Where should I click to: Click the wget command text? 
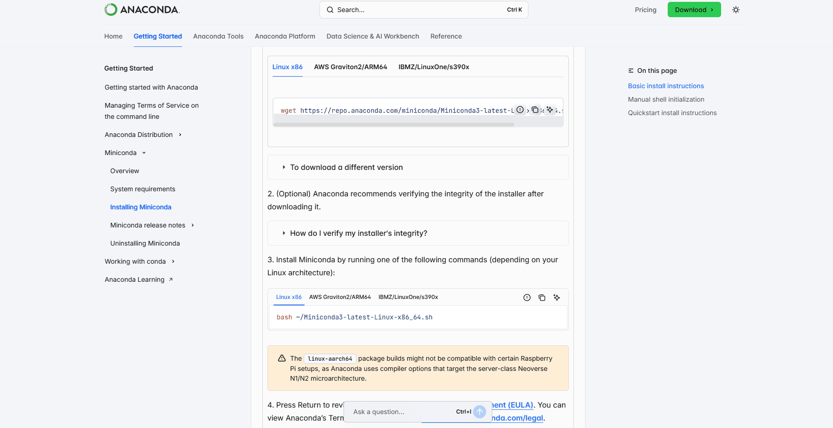pos(397,110)
